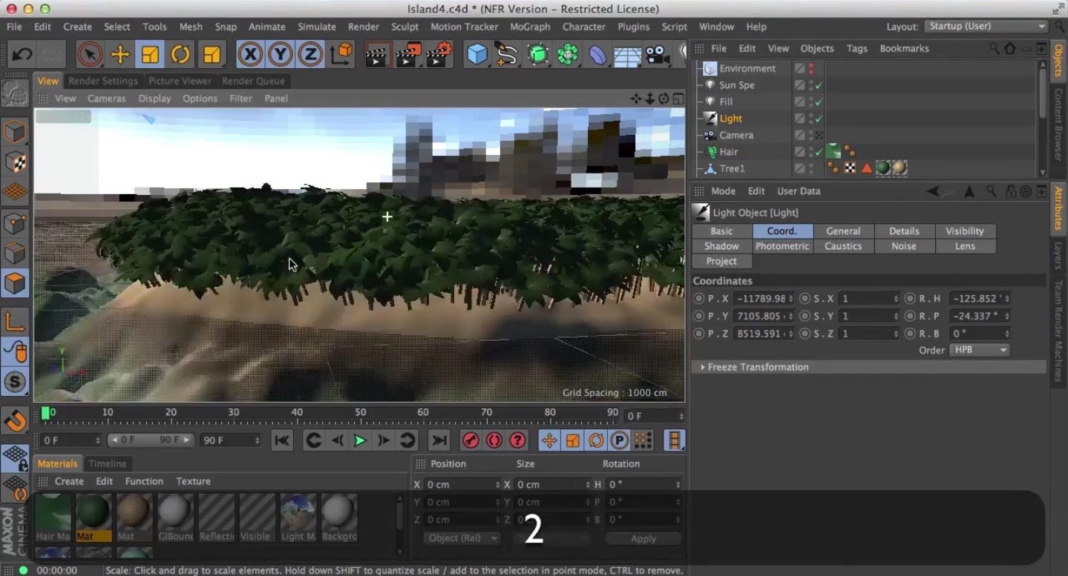
Task: Toggle the coordinate system icon
Action: click(x=341, y=54)
